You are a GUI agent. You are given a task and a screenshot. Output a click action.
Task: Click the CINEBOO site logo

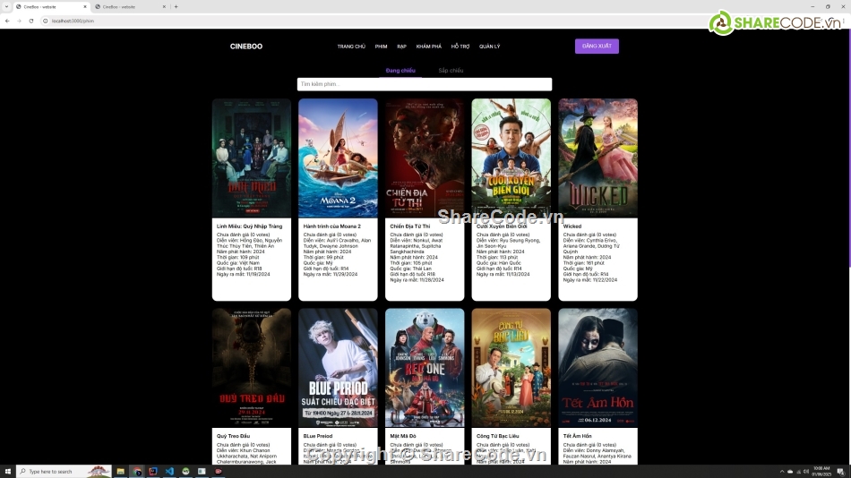[245, 47]
